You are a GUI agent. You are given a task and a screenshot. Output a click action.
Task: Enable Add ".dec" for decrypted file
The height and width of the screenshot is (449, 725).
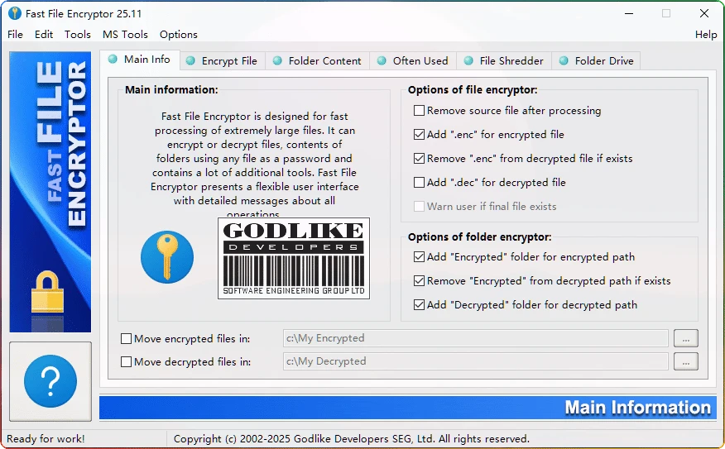pos(419,183)
